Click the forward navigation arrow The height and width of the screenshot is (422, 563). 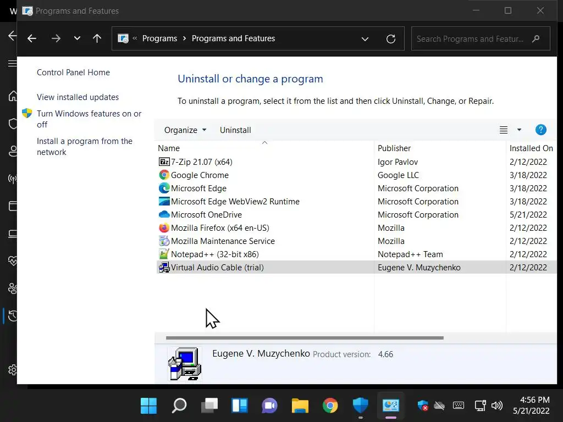point(56,38)
